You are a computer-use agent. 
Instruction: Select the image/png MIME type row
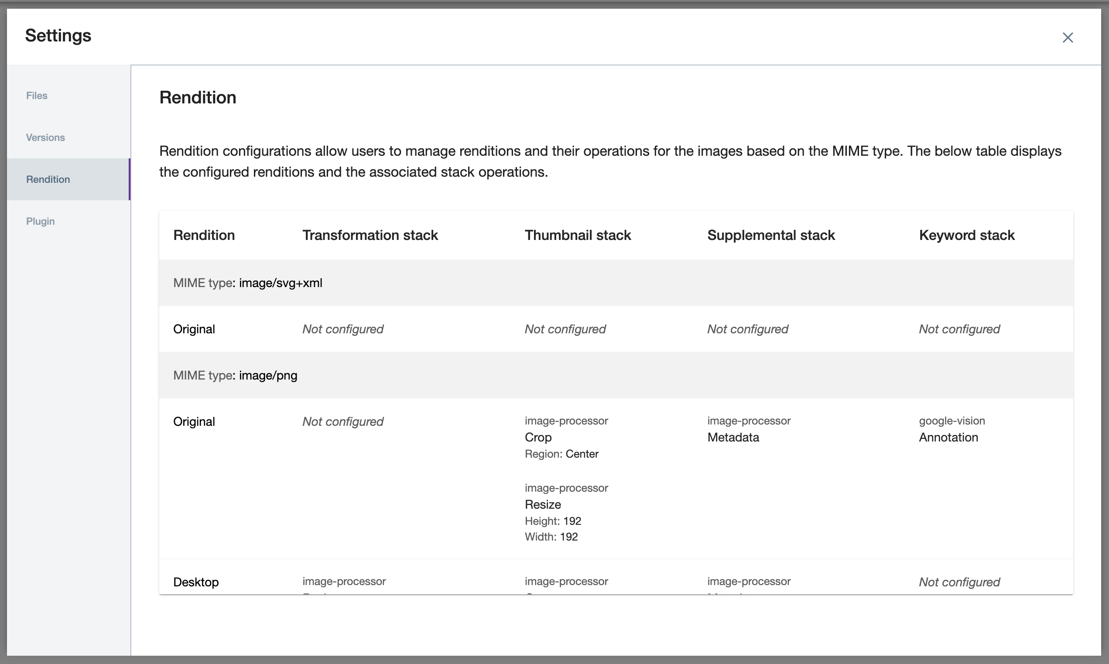click(x=235, y=375)
